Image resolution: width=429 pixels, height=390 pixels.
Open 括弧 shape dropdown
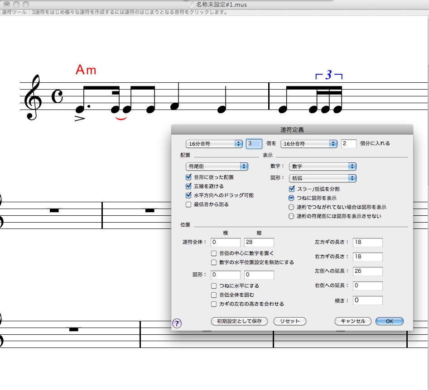tap(323, 178)
